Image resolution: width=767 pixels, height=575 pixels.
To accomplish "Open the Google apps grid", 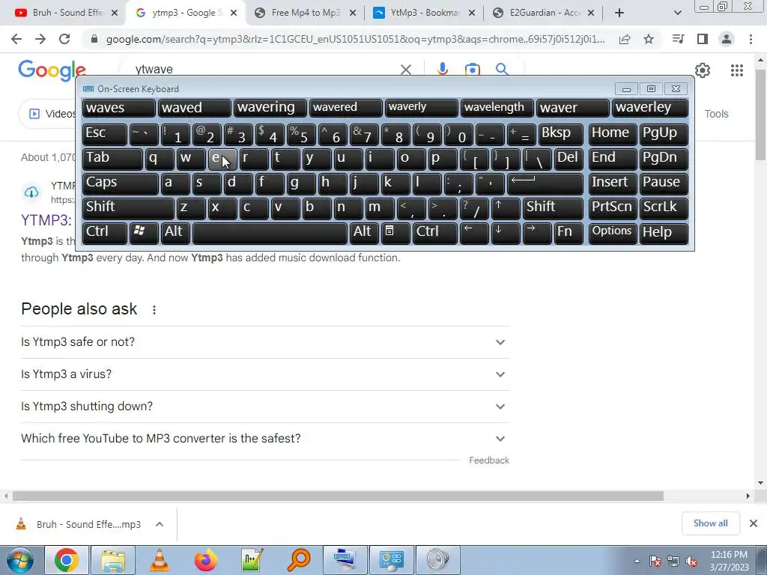I will (737, 70).
